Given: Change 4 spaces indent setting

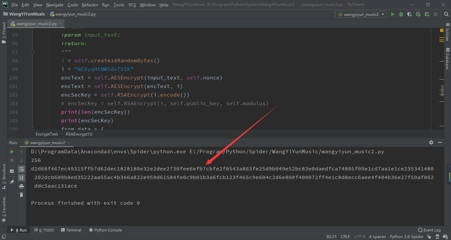Looking at the screenshot, I should coord(377,237).
